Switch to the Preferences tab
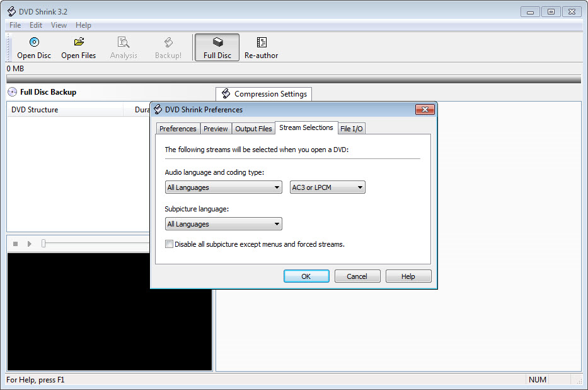588x390 pixels. point(178,128)
